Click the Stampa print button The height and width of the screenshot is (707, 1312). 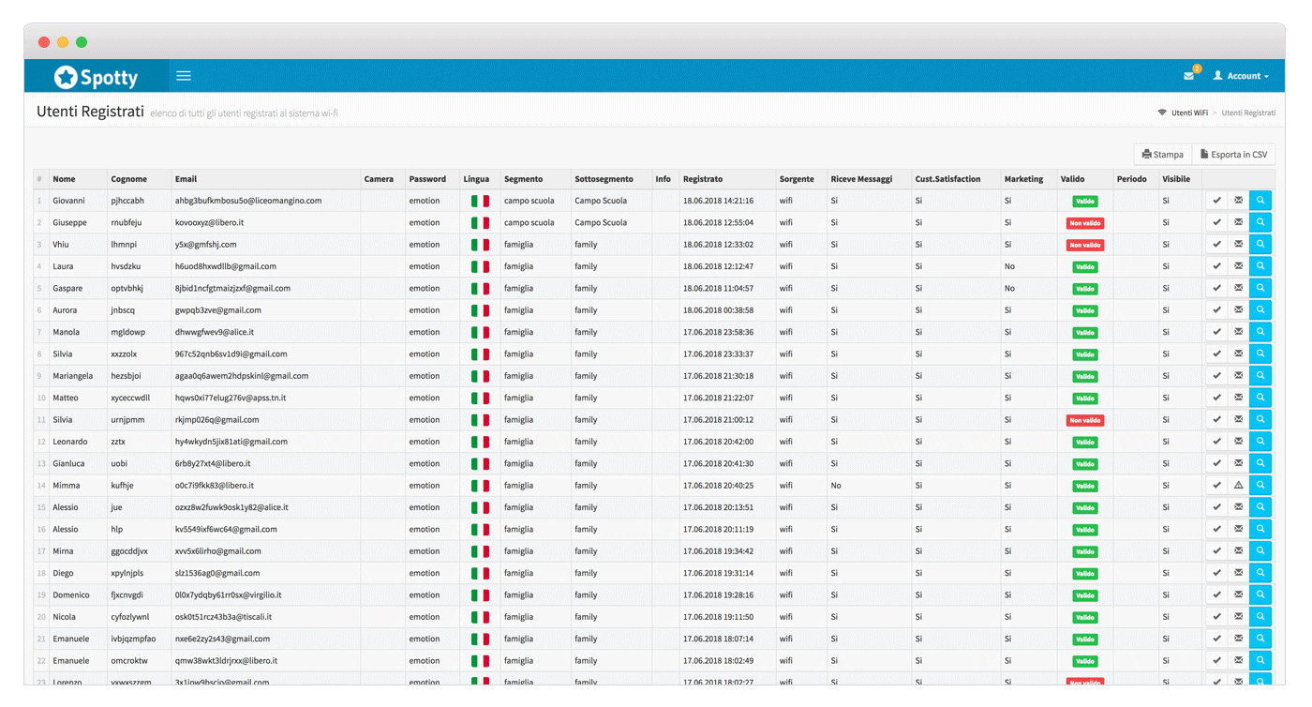coord(1163,155)
